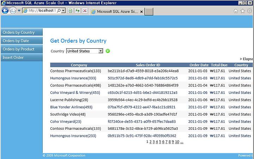Go to results page 5
The width and height of the screenshot is (254, 159).
(160, 142)
